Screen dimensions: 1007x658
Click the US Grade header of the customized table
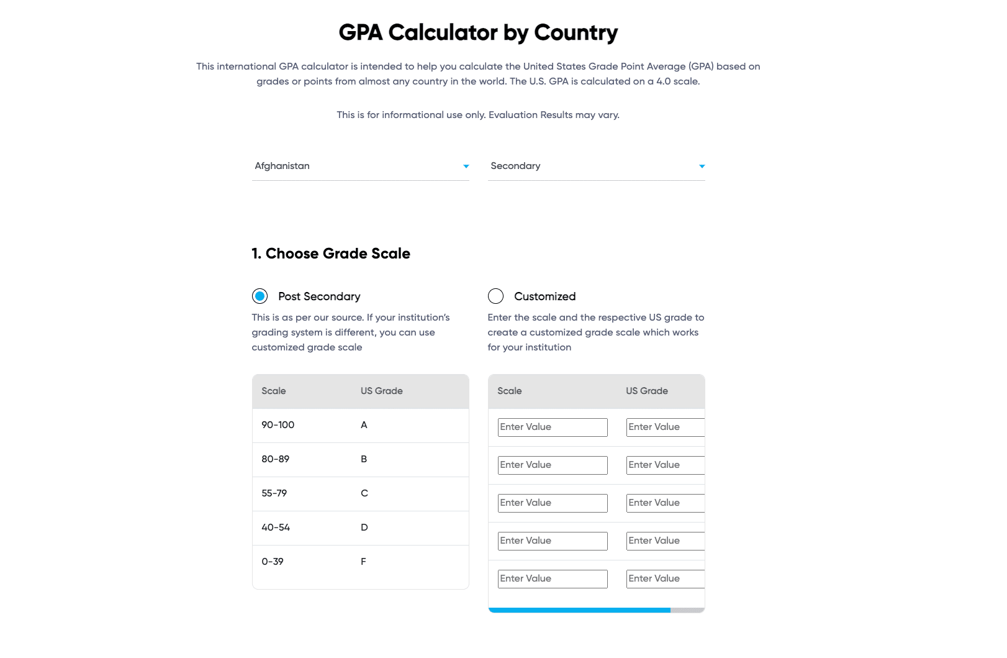(646, 391)
